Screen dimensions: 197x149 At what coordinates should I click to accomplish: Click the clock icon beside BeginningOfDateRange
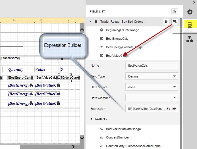click(102, 30)
